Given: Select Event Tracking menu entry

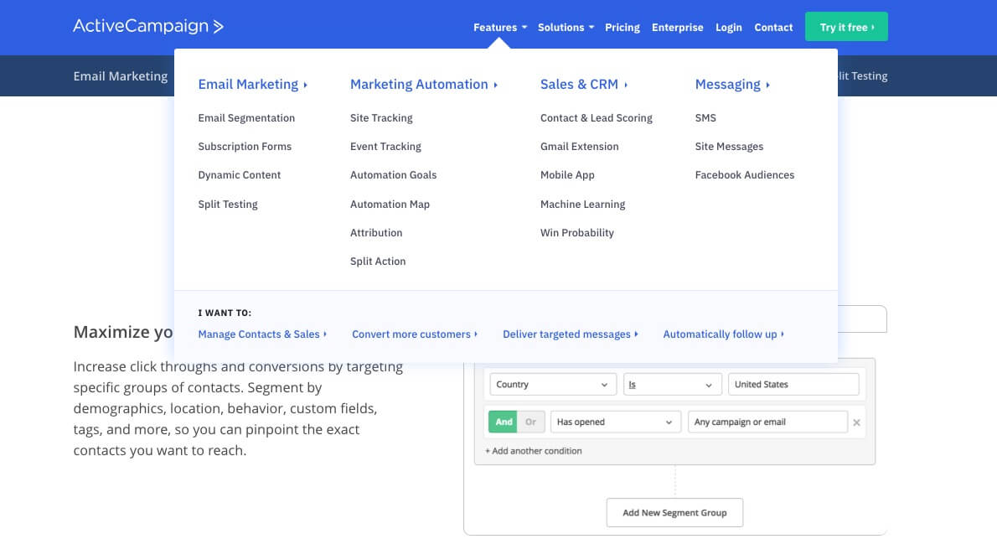Looking at the screenshot, I should (385, 147).
